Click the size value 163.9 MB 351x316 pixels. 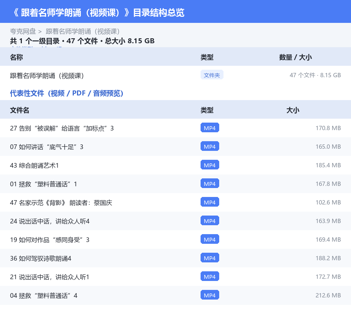(328, 221)
